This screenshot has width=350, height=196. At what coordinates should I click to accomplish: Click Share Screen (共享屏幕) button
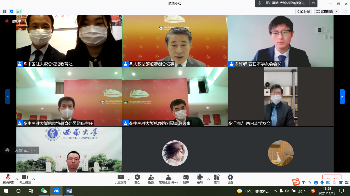(120, 179)
